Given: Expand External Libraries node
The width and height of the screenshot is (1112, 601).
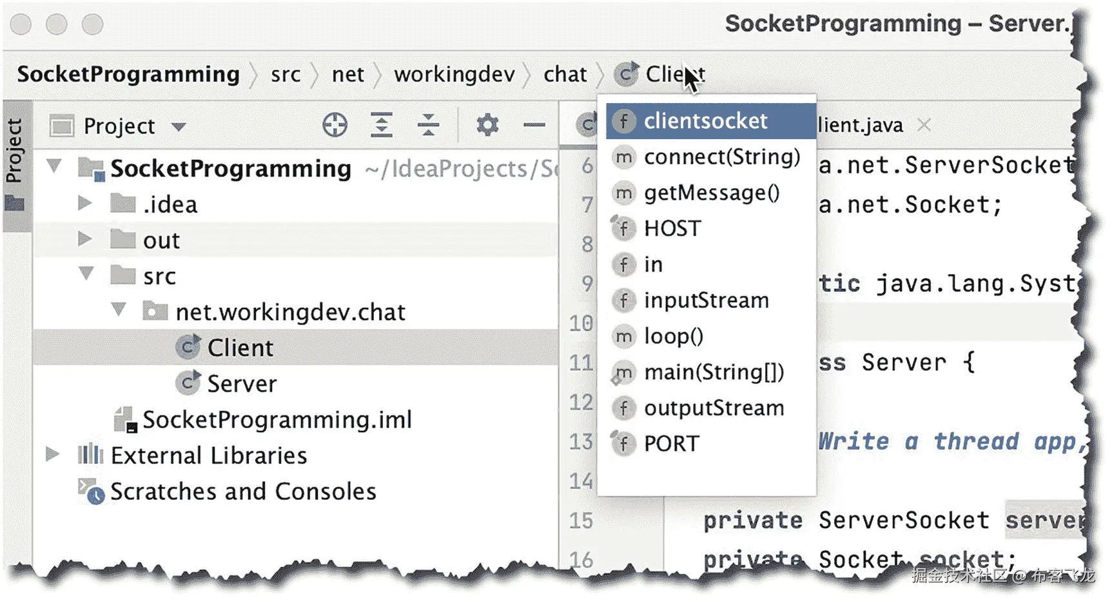Looking at the screenshot, I should tap(52, 455).
